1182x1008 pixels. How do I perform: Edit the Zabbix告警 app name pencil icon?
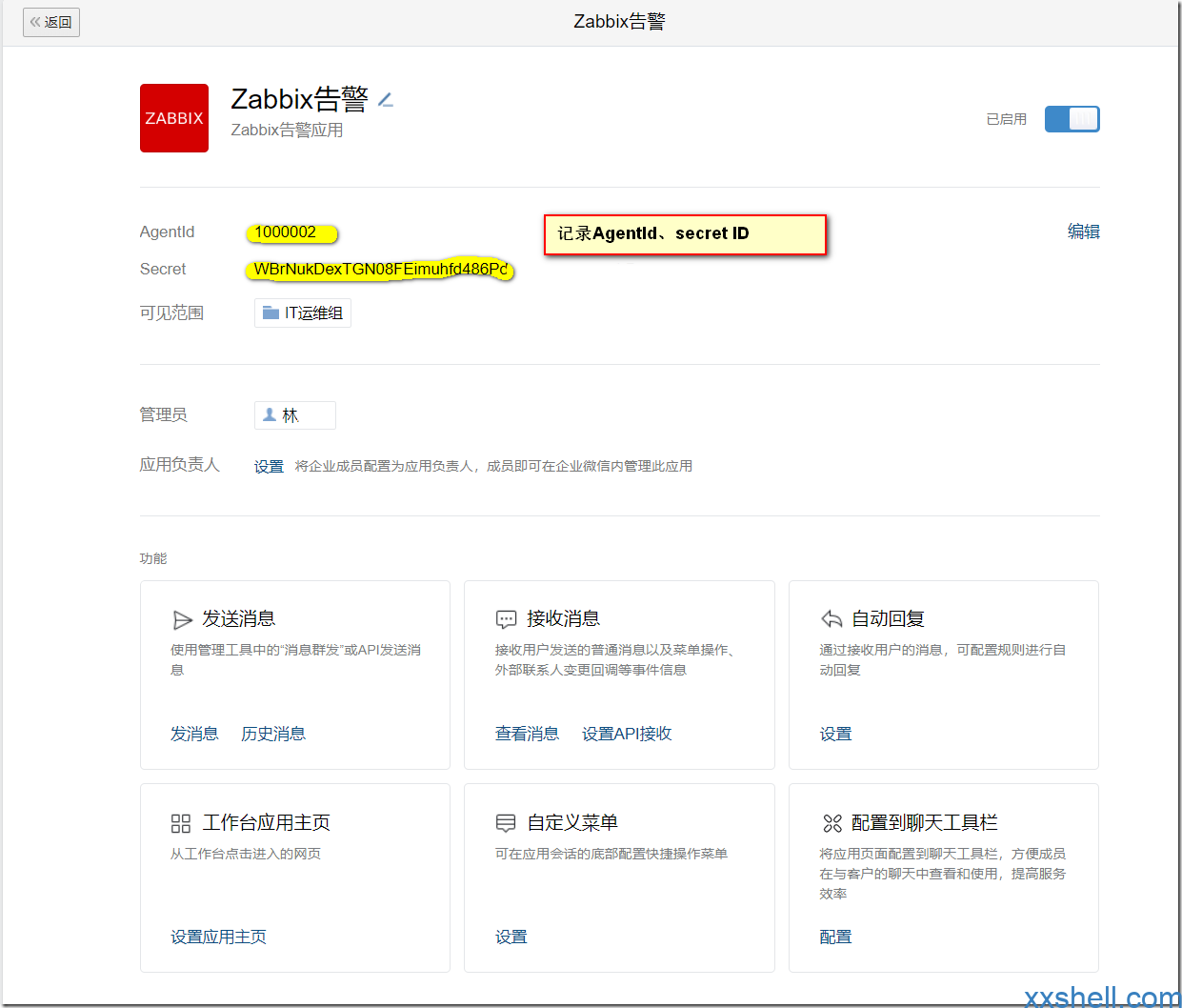tap(386, 99)
